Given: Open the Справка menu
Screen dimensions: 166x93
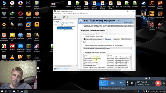Looking at the screenshot, I should click(85, 14).
